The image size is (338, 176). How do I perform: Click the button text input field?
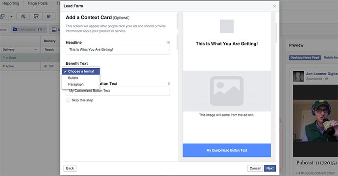118,91
